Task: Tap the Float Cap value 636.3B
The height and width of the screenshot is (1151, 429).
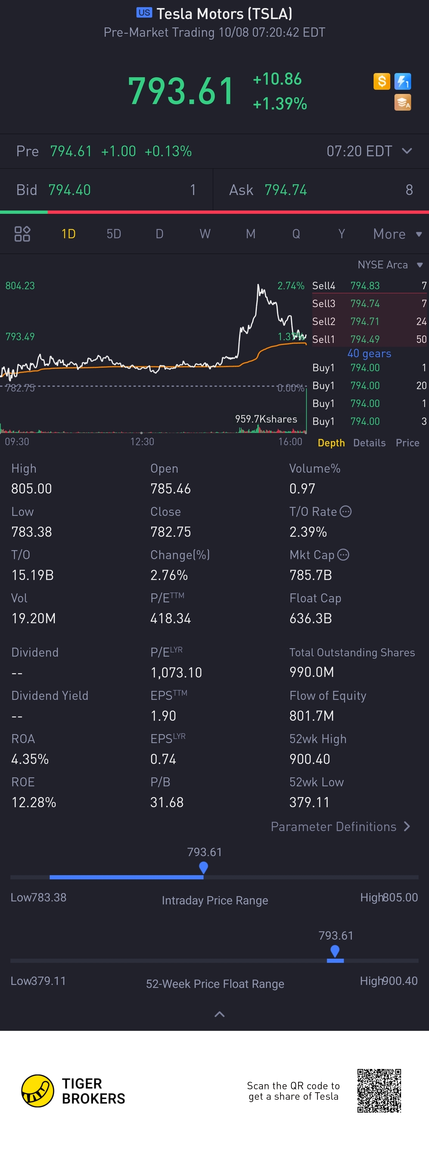Action: [x=311, y=618]
